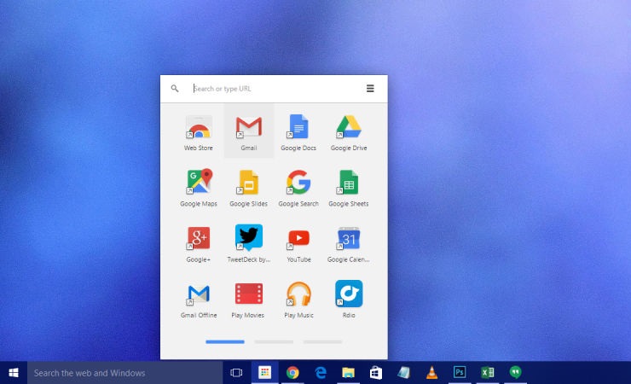Open the Windows Start menu
Viewport: 631px width, 384px height.
click(14, 373)
